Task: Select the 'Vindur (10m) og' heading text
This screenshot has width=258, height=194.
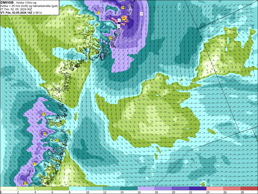Action: click(26, 3)
